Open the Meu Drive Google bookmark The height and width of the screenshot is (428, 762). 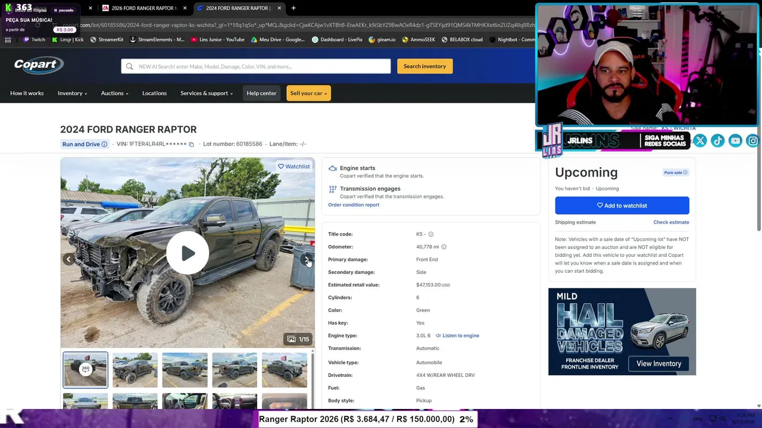(x=278, y=40)
